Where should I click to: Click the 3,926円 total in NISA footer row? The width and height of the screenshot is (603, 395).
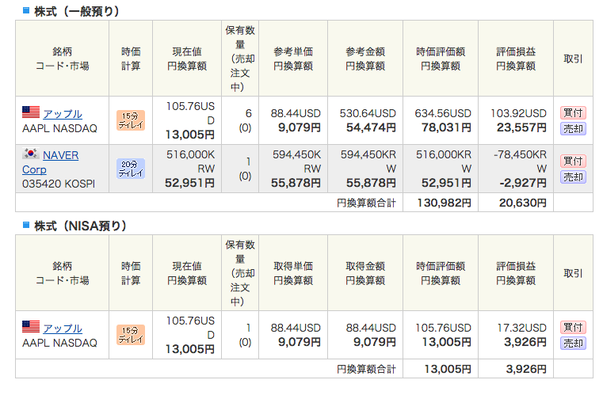pyautogui.click(x=526, y=369)
